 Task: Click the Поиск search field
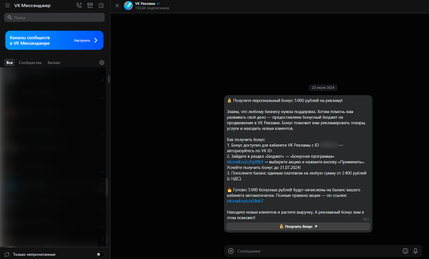(55, 17)
